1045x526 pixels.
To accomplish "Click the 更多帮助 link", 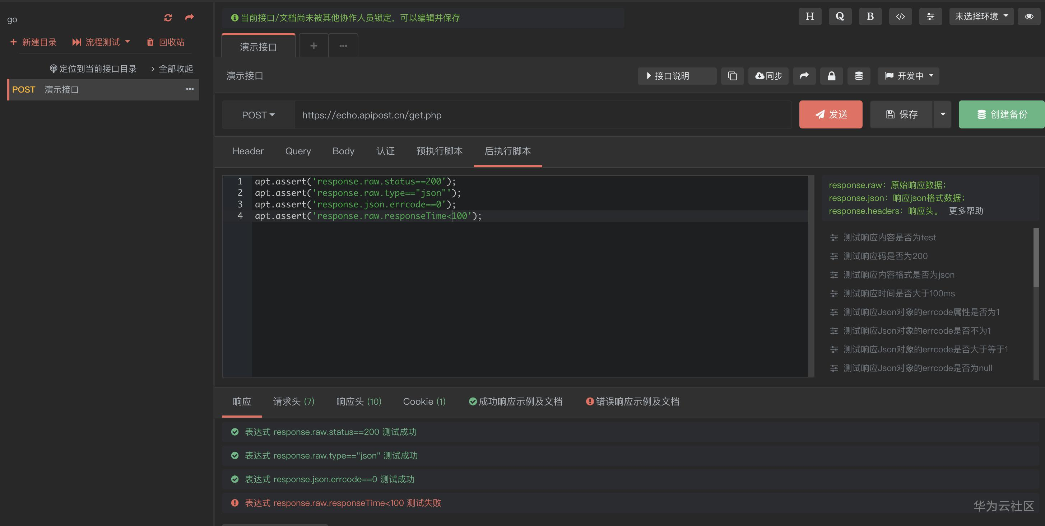I will click(966, 211).
